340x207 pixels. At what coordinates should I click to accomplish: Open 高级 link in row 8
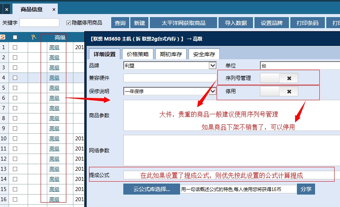pyautogui.click(x=54, y=119)
